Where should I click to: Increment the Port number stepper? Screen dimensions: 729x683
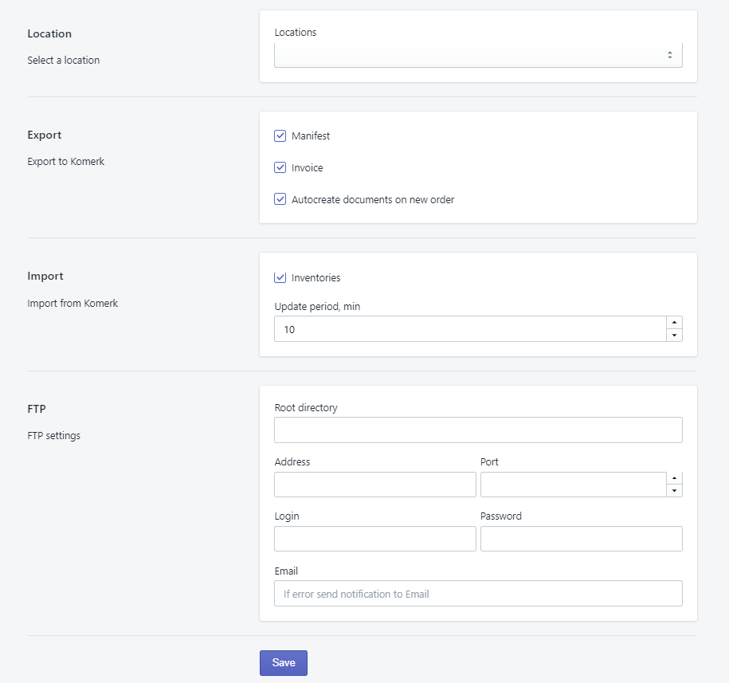674,478
